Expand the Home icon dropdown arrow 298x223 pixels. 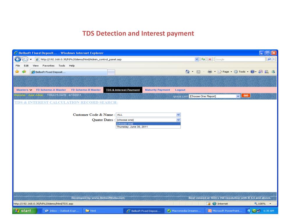(193, 72)
